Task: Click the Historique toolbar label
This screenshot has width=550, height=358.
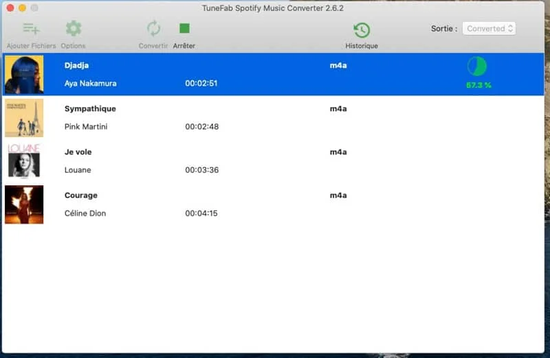Action: tap(362, 46)
